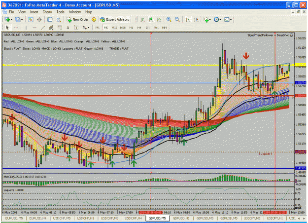Click the Laguerre 1.0000 indicator label
This screenshot has width=308, height=223.
point(14,190)
